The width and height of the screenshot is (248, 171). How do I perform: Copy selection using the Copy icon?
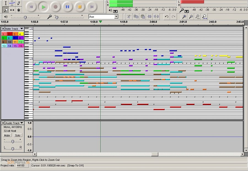[136, 17]
